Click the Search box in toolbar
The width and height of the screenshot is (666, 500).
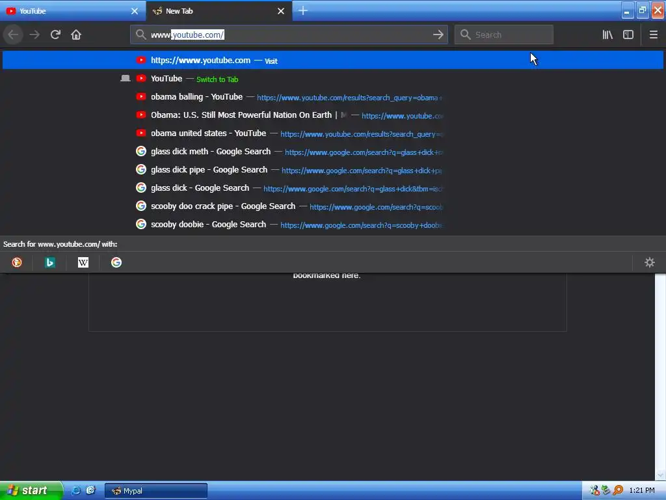coord(504,35)
